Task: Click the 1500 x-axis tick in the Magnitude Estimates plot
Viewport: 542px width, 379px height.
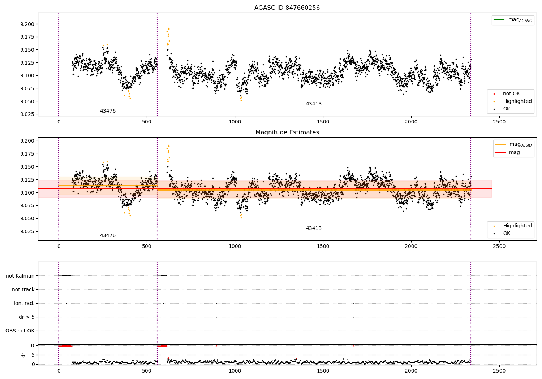Action: point(323,247)
